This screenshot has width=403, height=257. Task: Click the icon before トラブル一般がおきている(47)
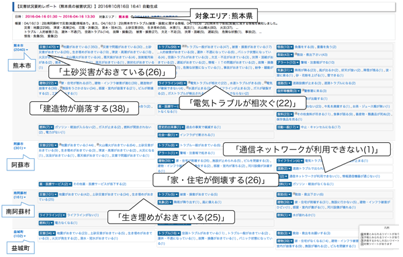click(185, 46)
